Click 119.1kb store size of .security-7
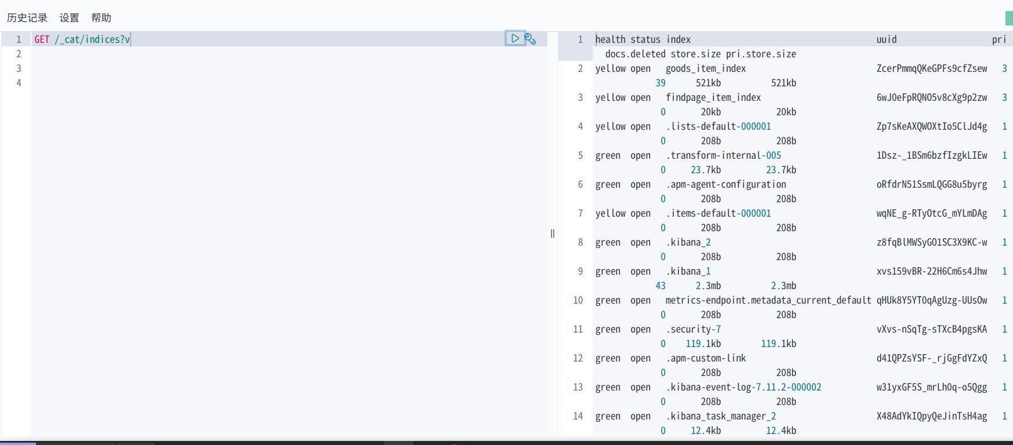Screen dimensions: 1013x445 pos(703,344)
